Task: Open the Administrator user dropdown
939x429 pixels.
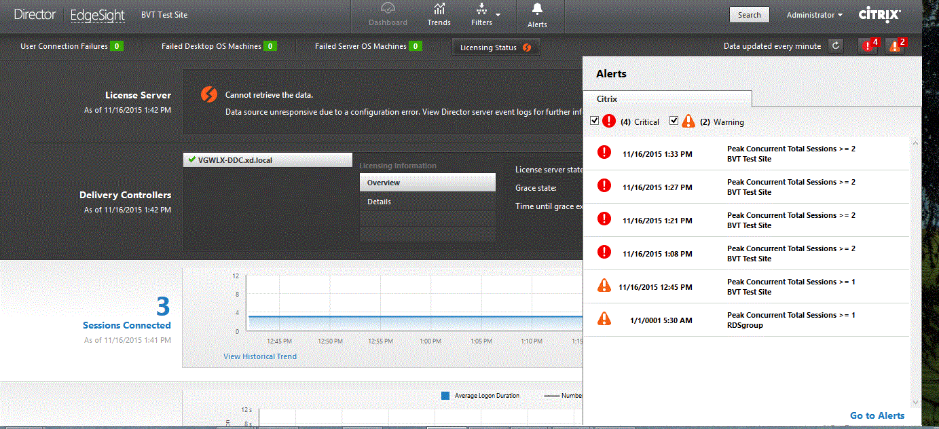Action: click(814, 15)
